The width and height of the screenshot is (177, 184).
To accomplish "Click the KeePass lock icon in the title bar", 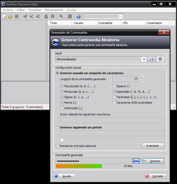I will pyautogui.click(x=3, y=4).
